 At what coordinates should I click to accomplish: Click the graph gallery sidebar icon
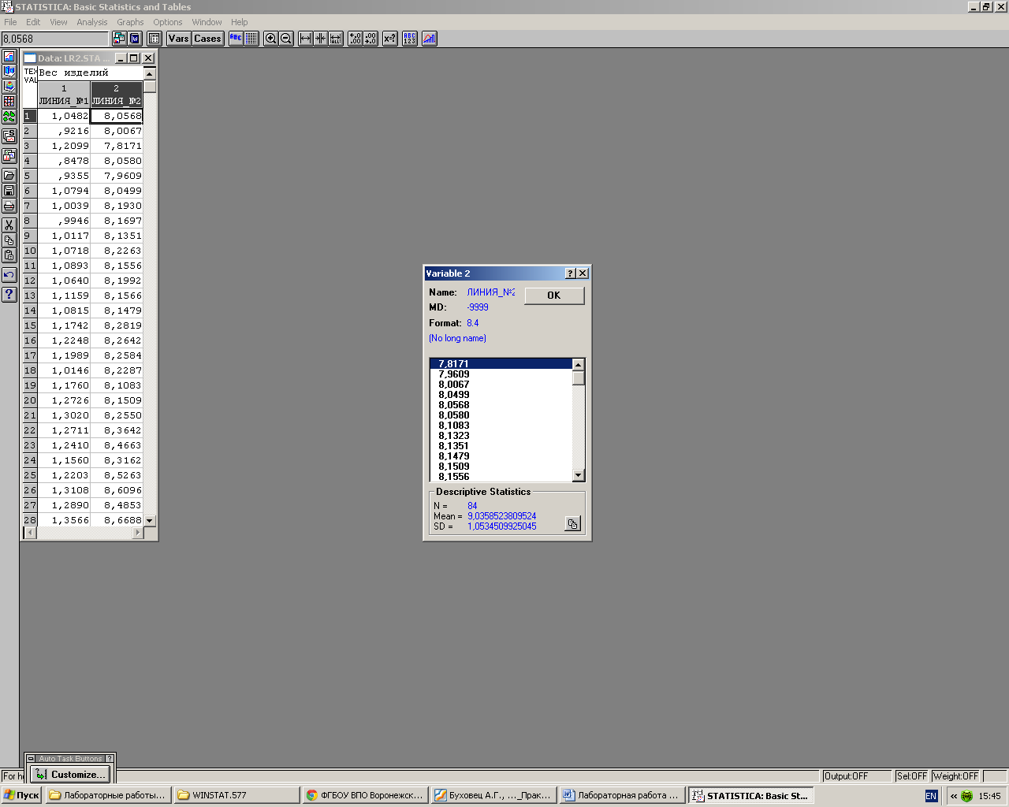9,156
